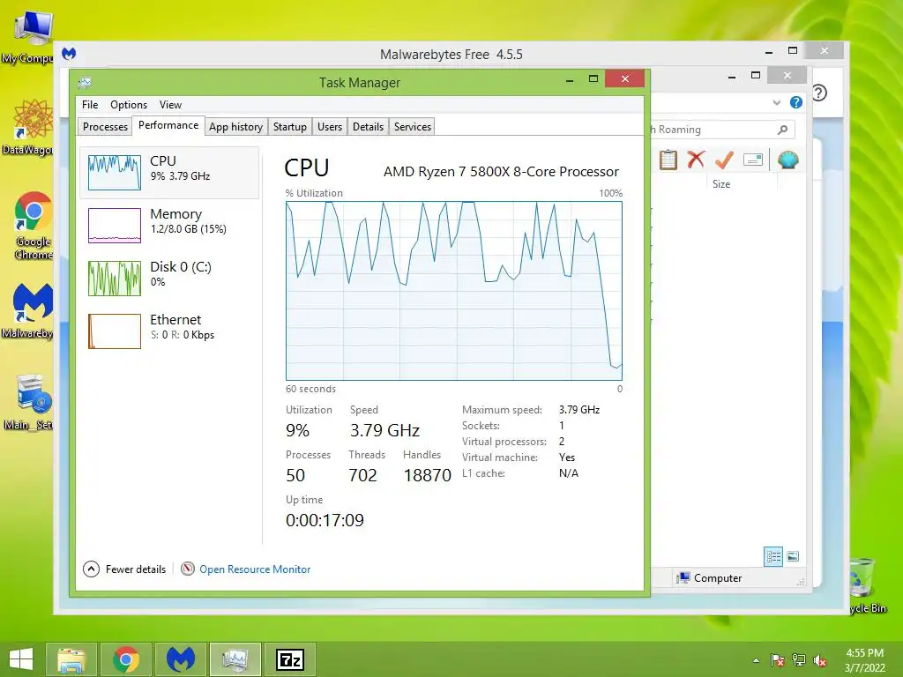903x677 pixels.
Task: Select the Main_Setup desktop icon
Action: [x=30, y=402]
